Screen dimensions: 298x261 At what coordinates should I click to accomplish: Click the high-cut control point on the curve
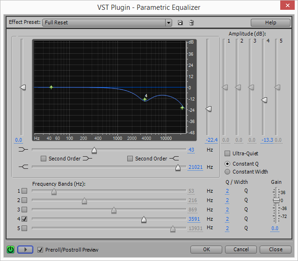click(x=182, y=108)
